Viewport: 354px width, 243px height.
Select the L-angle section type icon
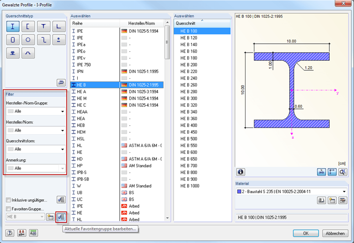tap(59, 27)
